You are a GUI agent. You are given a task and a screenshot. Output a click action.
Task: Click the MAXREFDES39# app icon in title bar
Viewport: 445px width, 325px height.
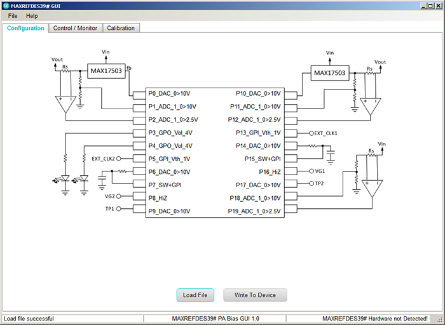pyautogui.click(x=6, y=6)
